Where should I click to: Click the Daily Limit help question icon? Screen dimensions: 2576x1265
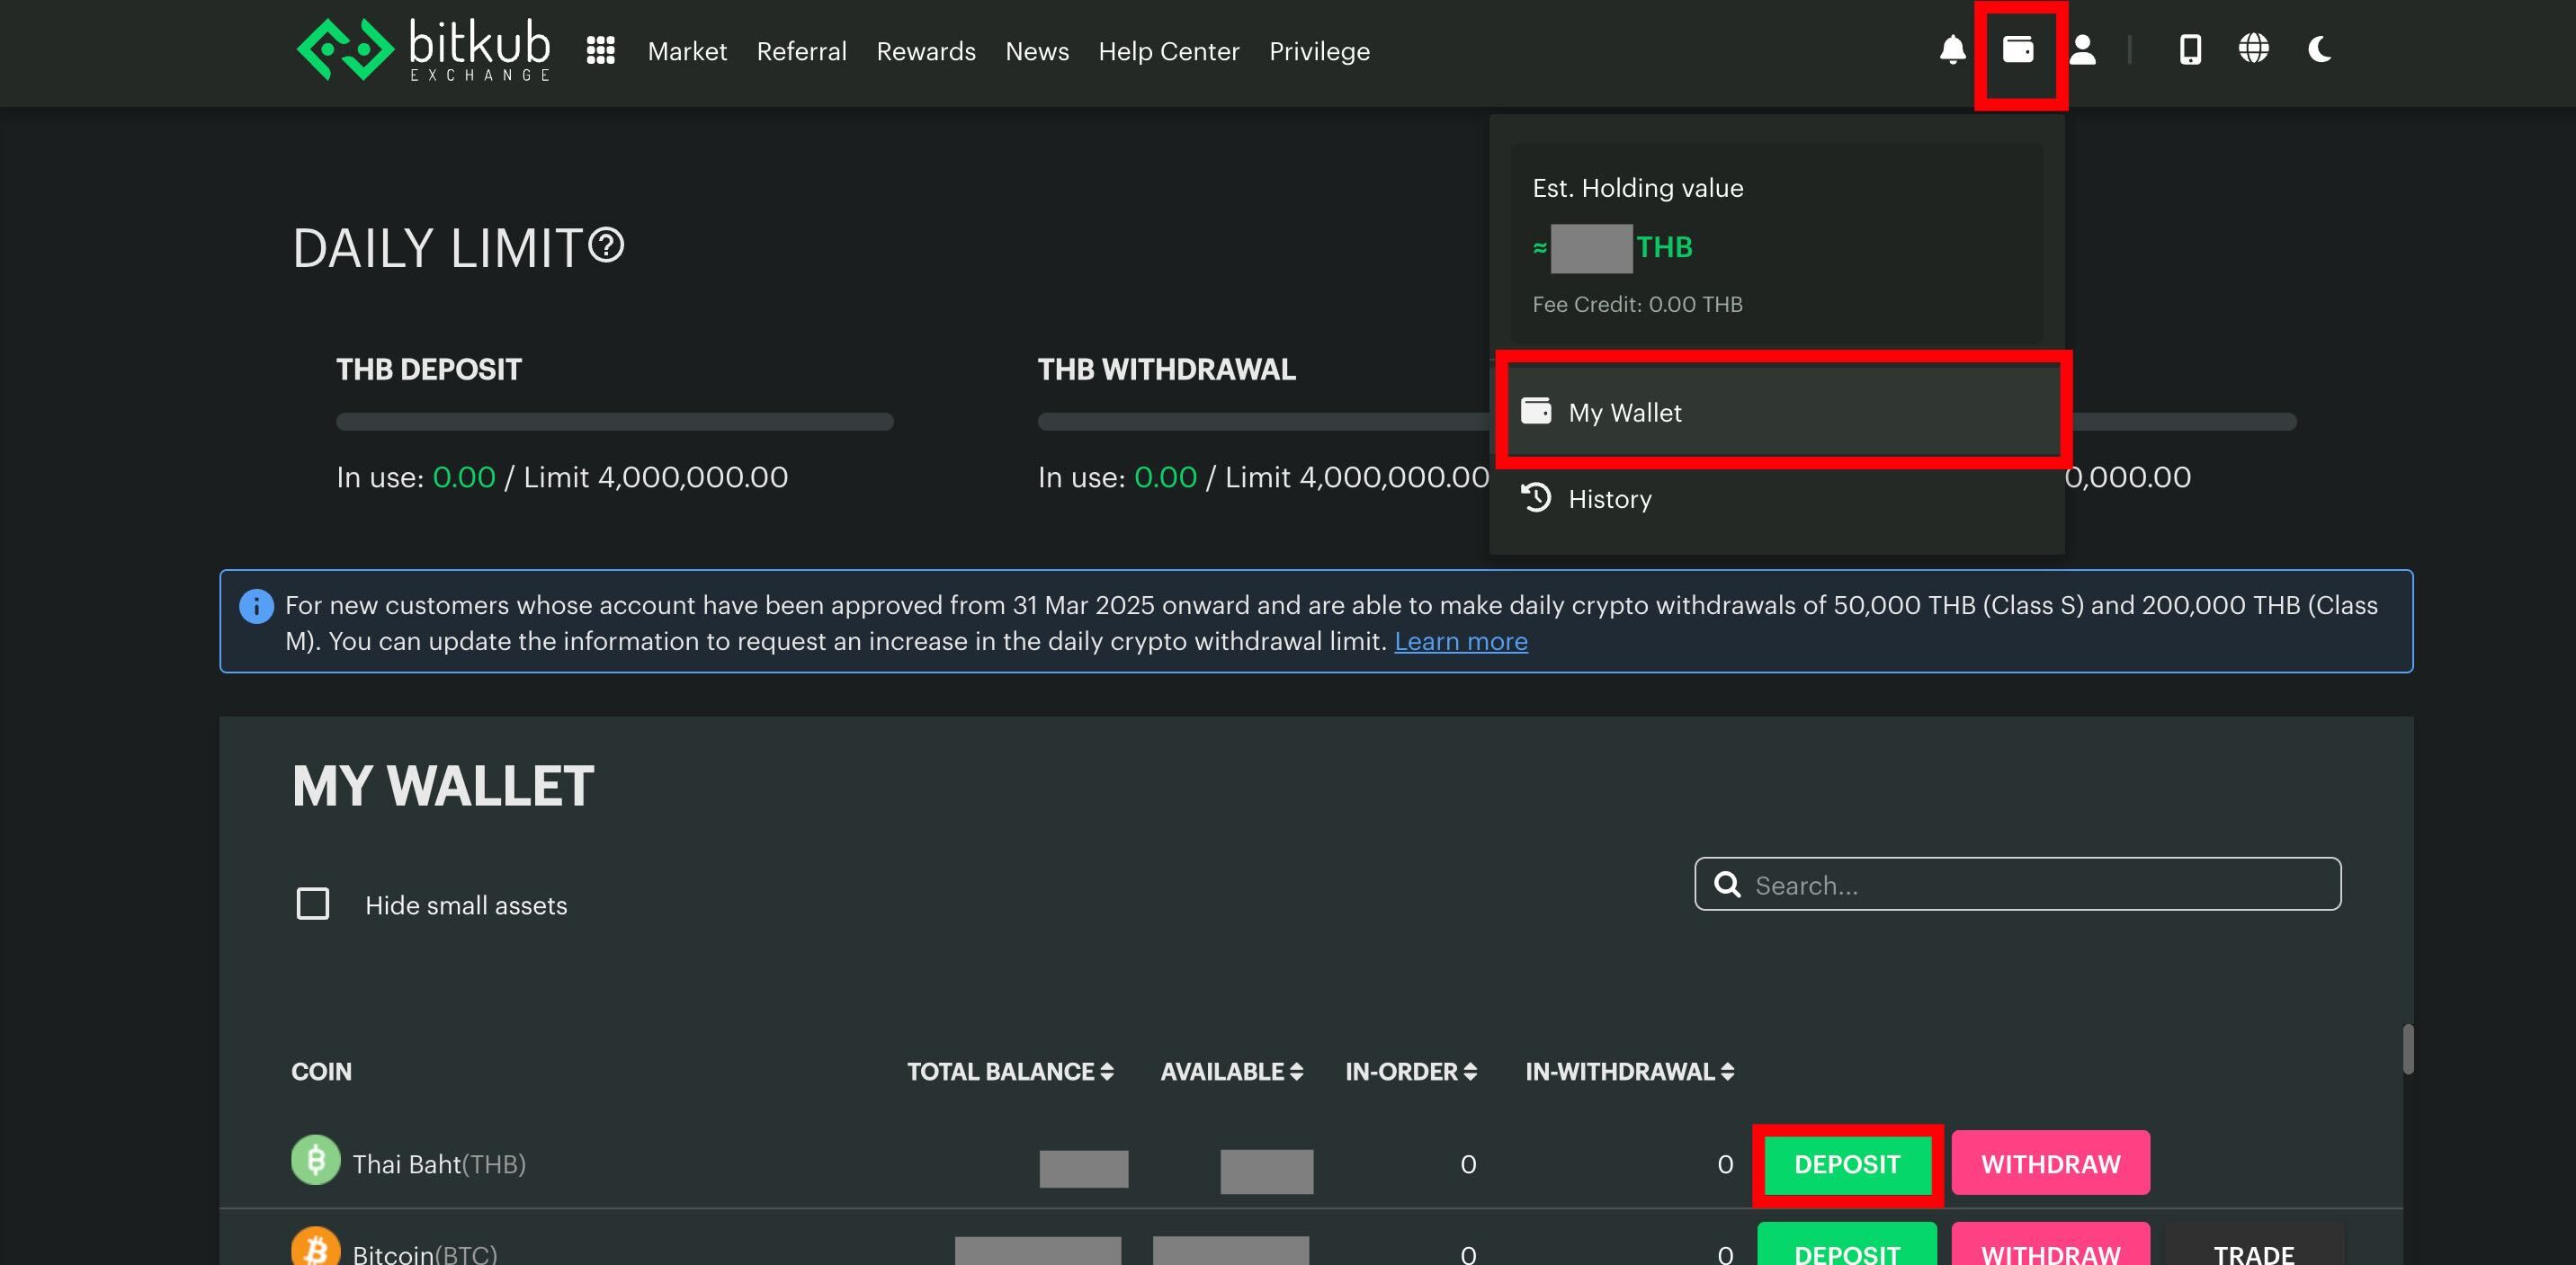pyautogui.click(x=606, y=245)
